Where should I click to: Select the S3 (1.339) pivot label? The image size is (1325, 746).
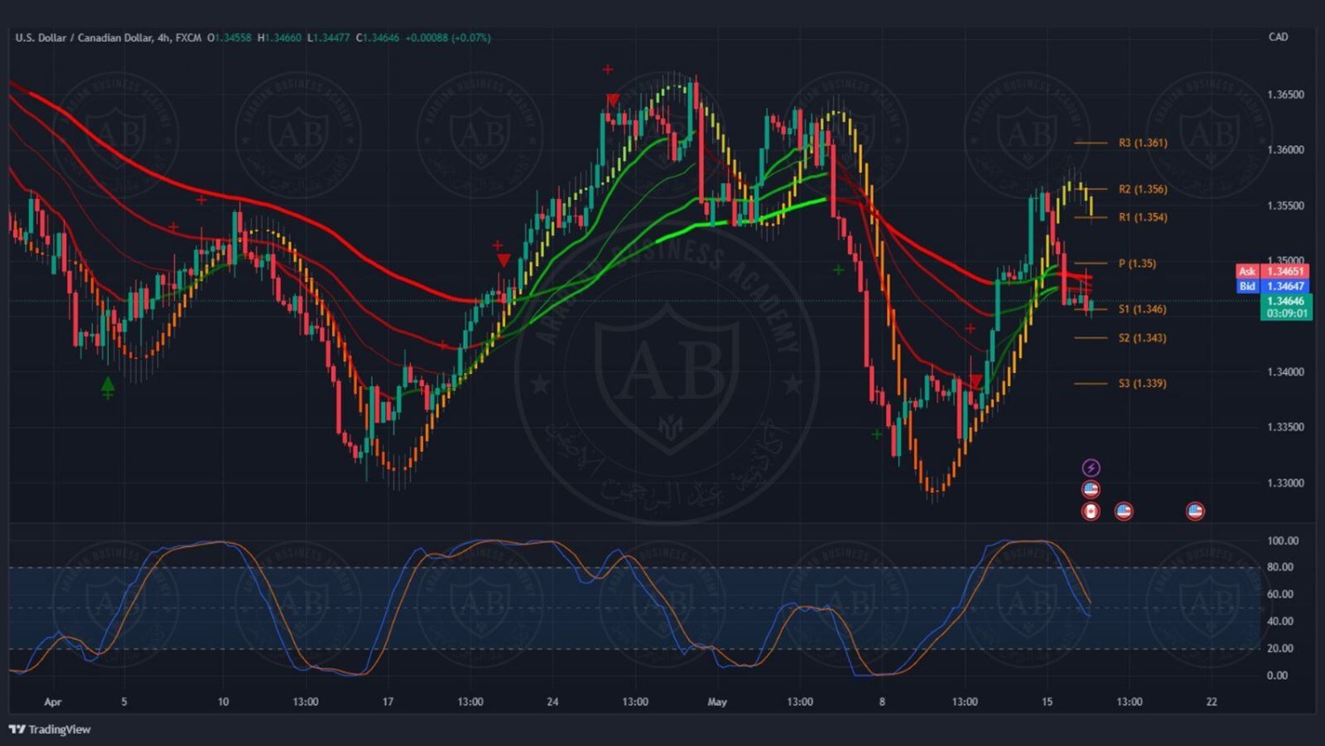(1142, 384)
